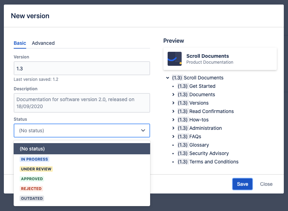288x211 pixels.
Task: Expand the Documents tree node
Action: coord(173,94)
